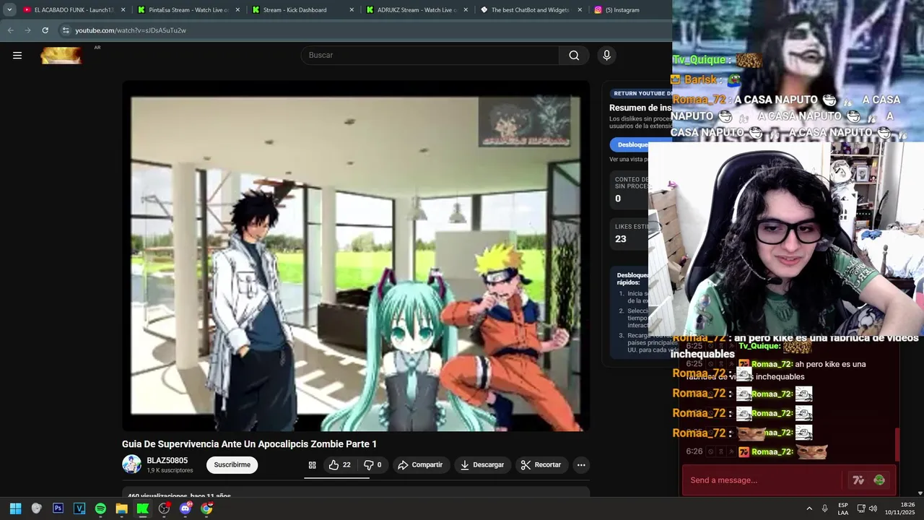The height and width of the screenshot is (520, 924).
Task: Click the Recortar clip button
Action: click(541, 465)
